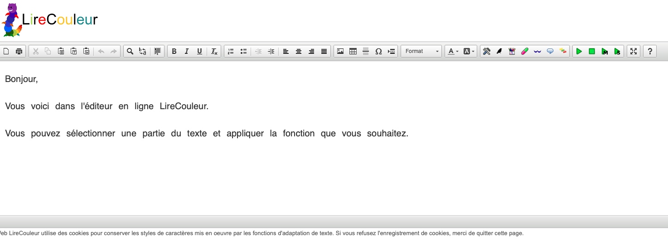Image resolution: width=668 pixels, height=246 pixels.
Task: Click the LireCouleur logo at top
Action: click(50, 20)
